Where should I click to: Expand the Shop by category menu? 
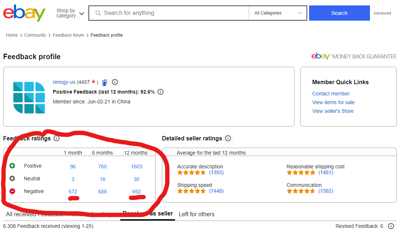coord(70,13)
